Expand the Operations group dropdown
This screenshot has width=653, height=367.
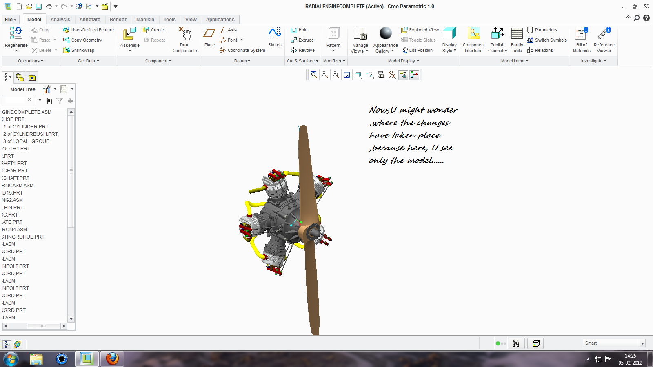click(x=31, y=61)
